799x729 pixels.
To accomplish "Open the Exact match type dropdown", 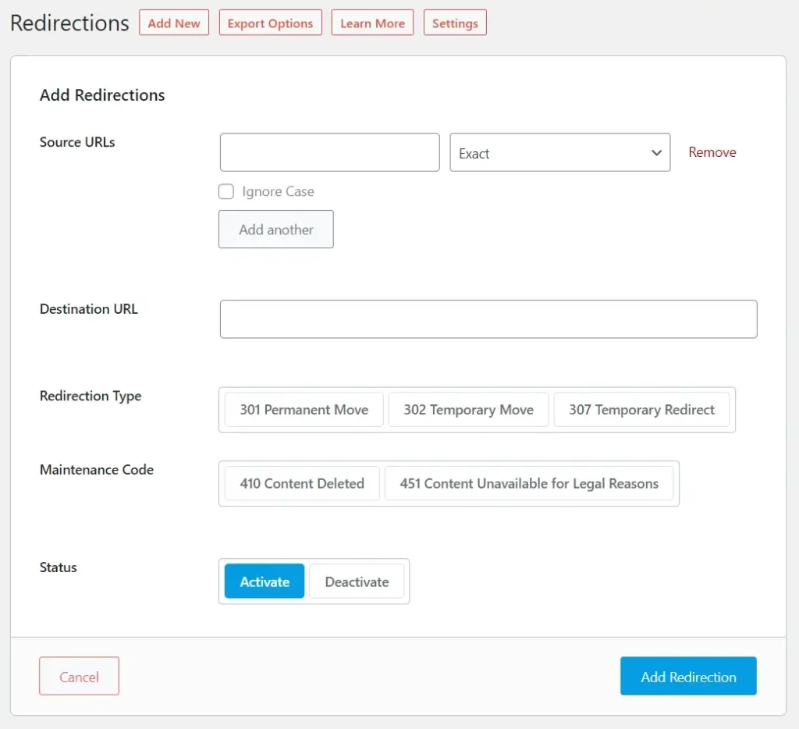I will coord(560,152).
